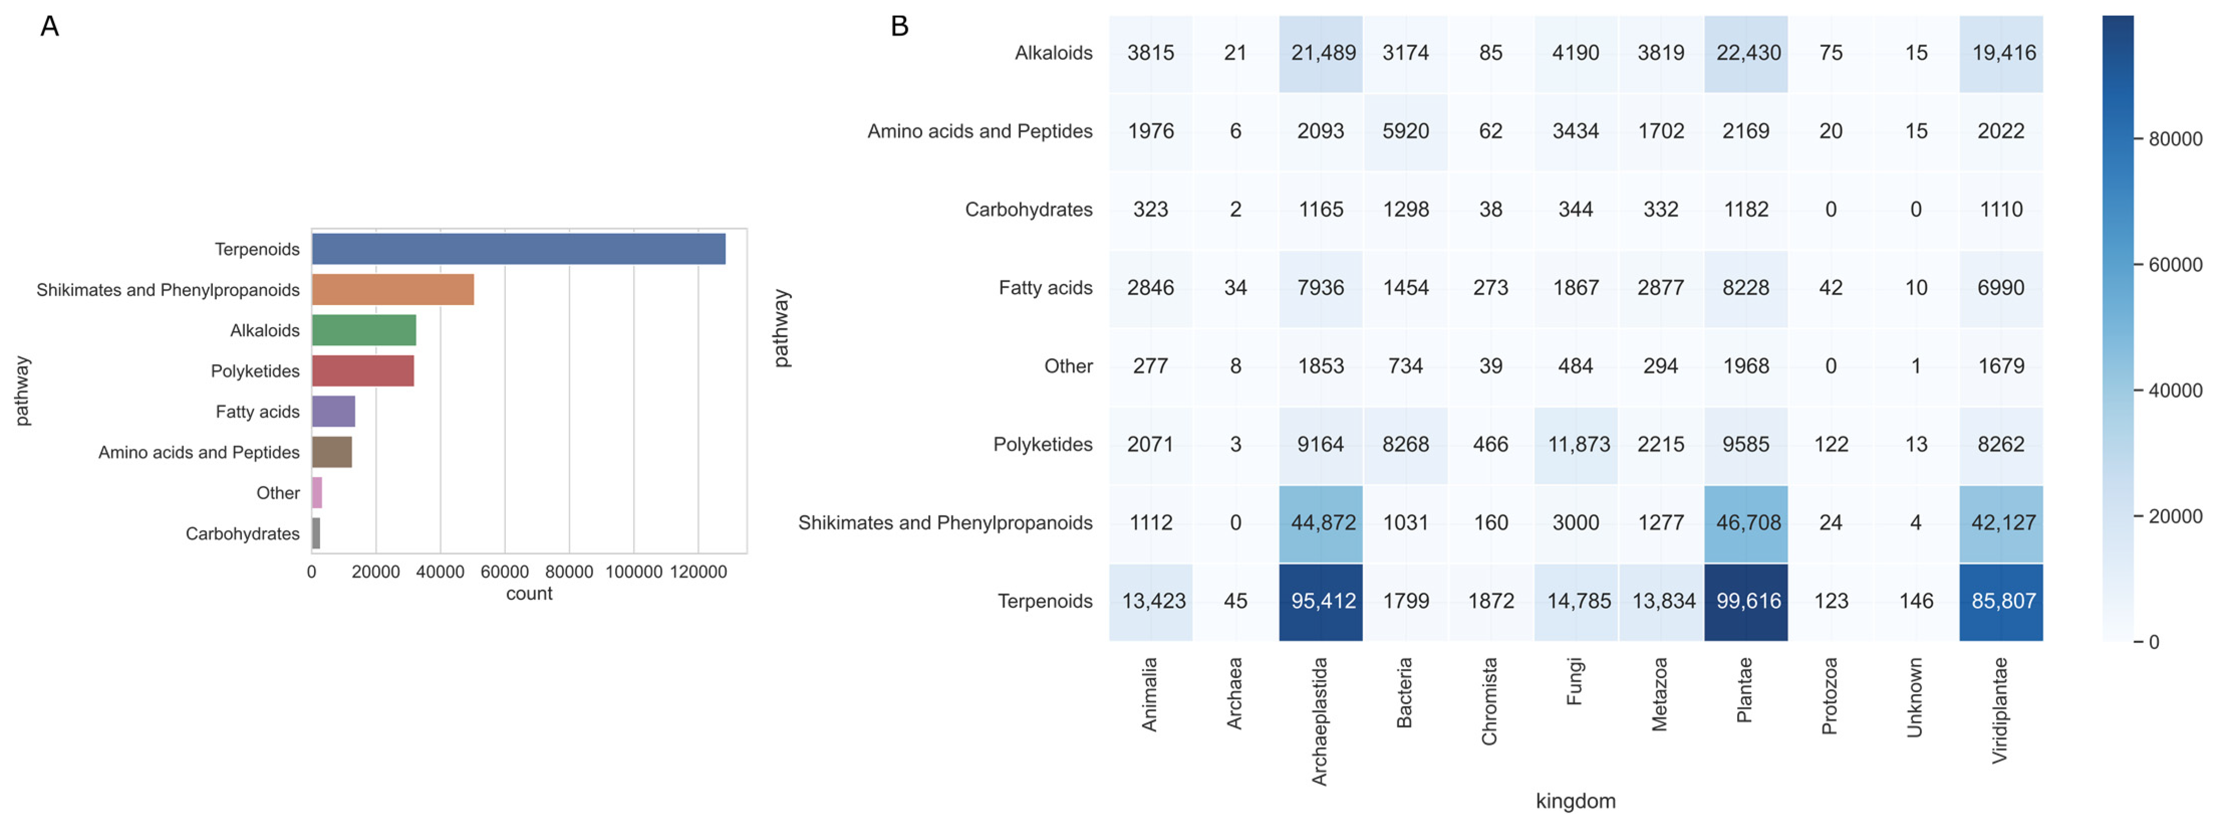
Task: Click the Protozoa kingdom axis label
Action: 1830,696
